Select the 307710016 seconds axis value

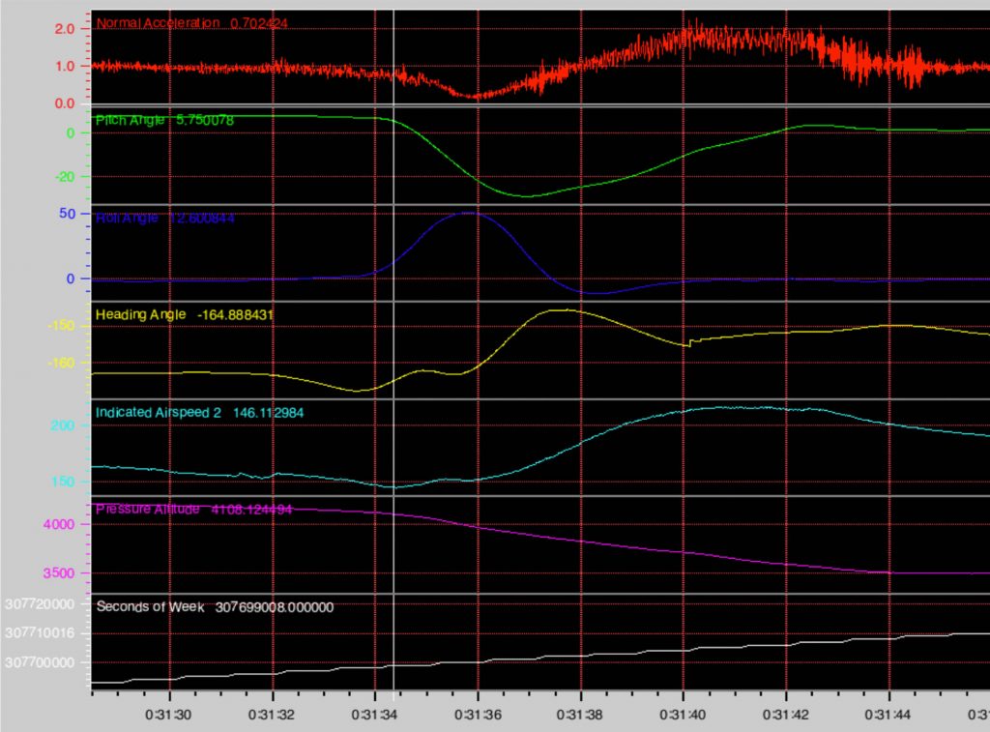(x=39, y=633)
